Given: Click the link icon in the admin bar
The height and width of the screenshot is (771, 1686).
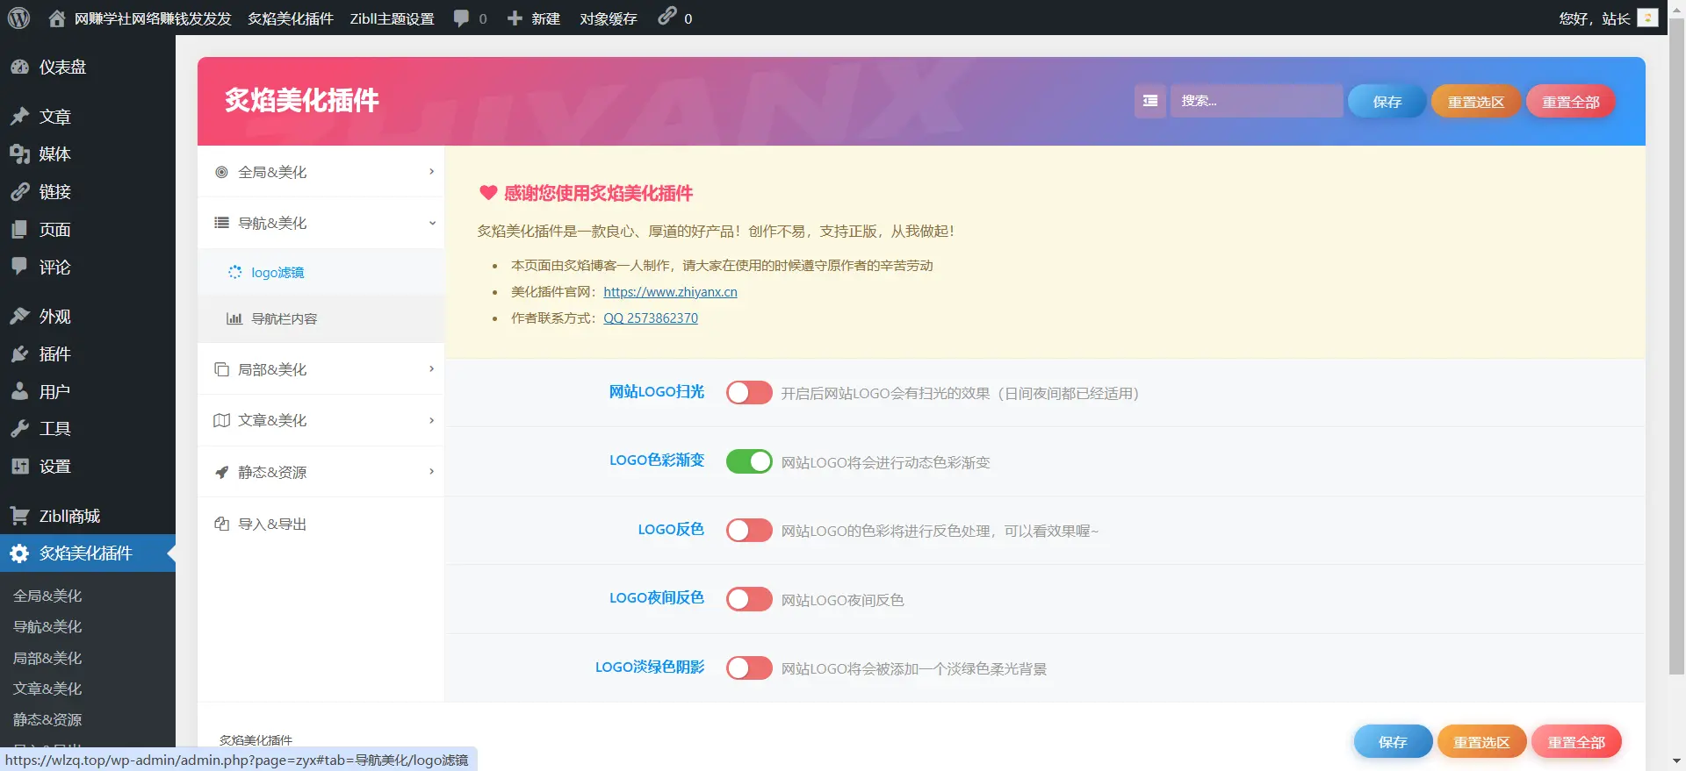Looking at the screenshot, I should pyautogui.click(x=667, y=16).
